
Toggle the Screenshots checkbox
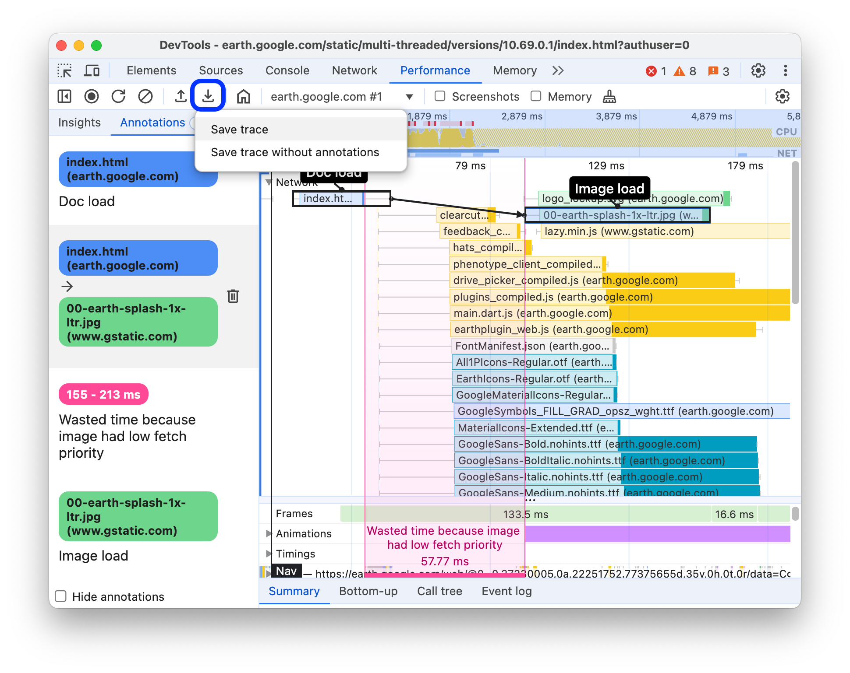click(x=438, y=96)
